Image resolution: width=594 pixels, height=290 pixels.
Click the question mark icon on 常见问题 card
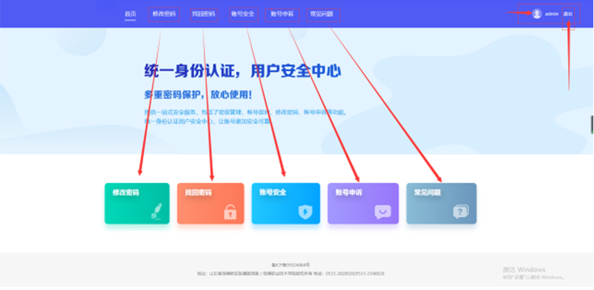(461, 211)
